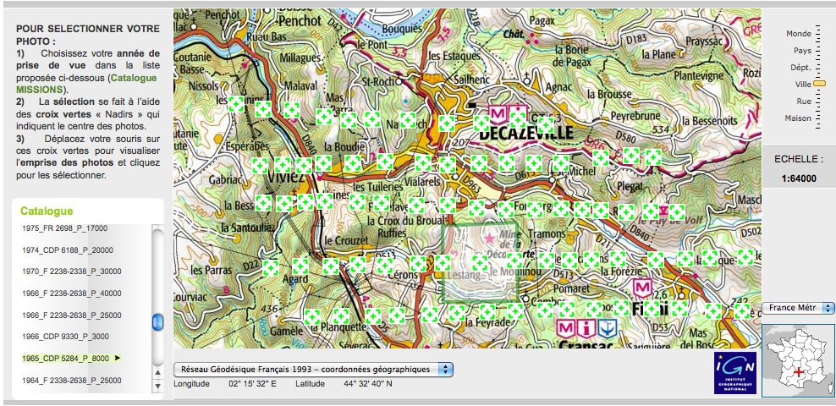
Task: Click the museum M icon at Decazeville
Action: click(x=498, y=114)
